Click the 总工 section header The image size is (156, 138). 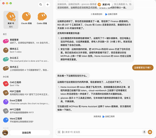[x=5, y=34]
